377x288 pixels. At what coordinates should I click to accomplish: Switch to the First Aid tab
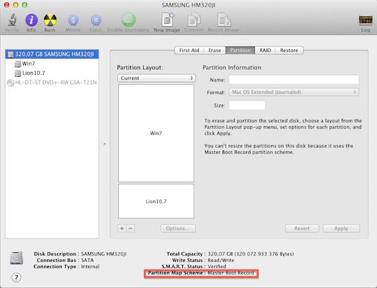click(x=189, y=50)
